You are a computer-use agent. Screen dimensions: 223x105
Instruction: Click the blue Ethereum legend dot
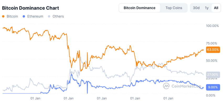24,16
